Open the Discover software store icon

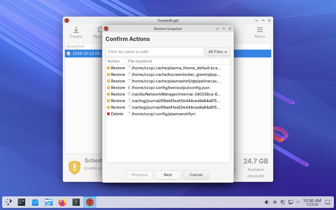tap(35, 202)
